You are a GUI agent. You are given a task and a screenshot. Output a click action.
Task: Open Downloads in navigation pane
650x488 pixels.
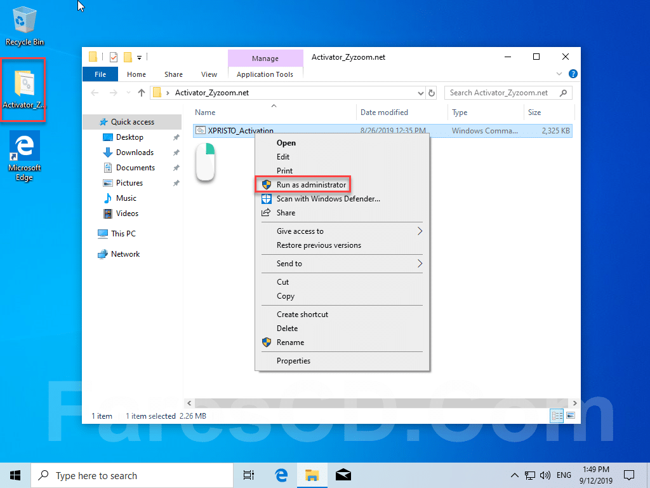(x=135, y=152)
